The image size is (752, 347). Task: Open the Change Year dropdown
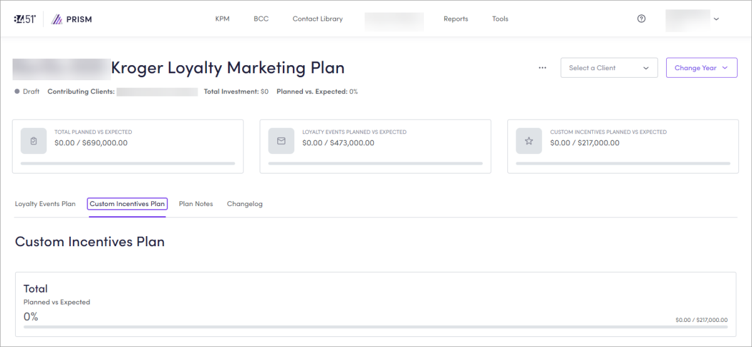click(x=701, y=68)
